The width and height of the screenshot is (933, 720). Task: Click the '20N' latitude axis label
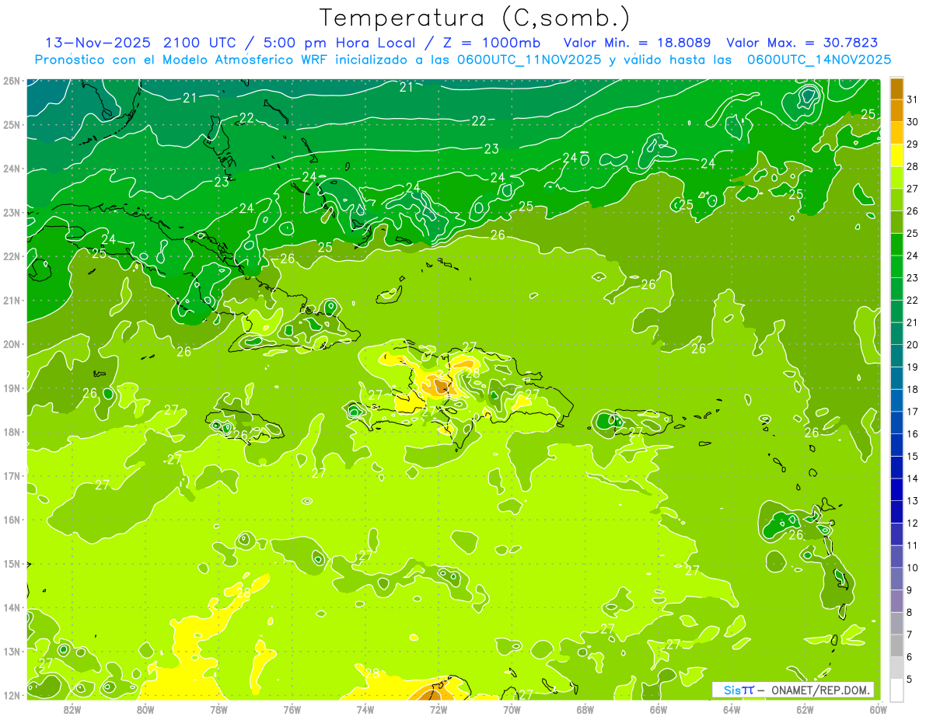click(x=11, y=344)
